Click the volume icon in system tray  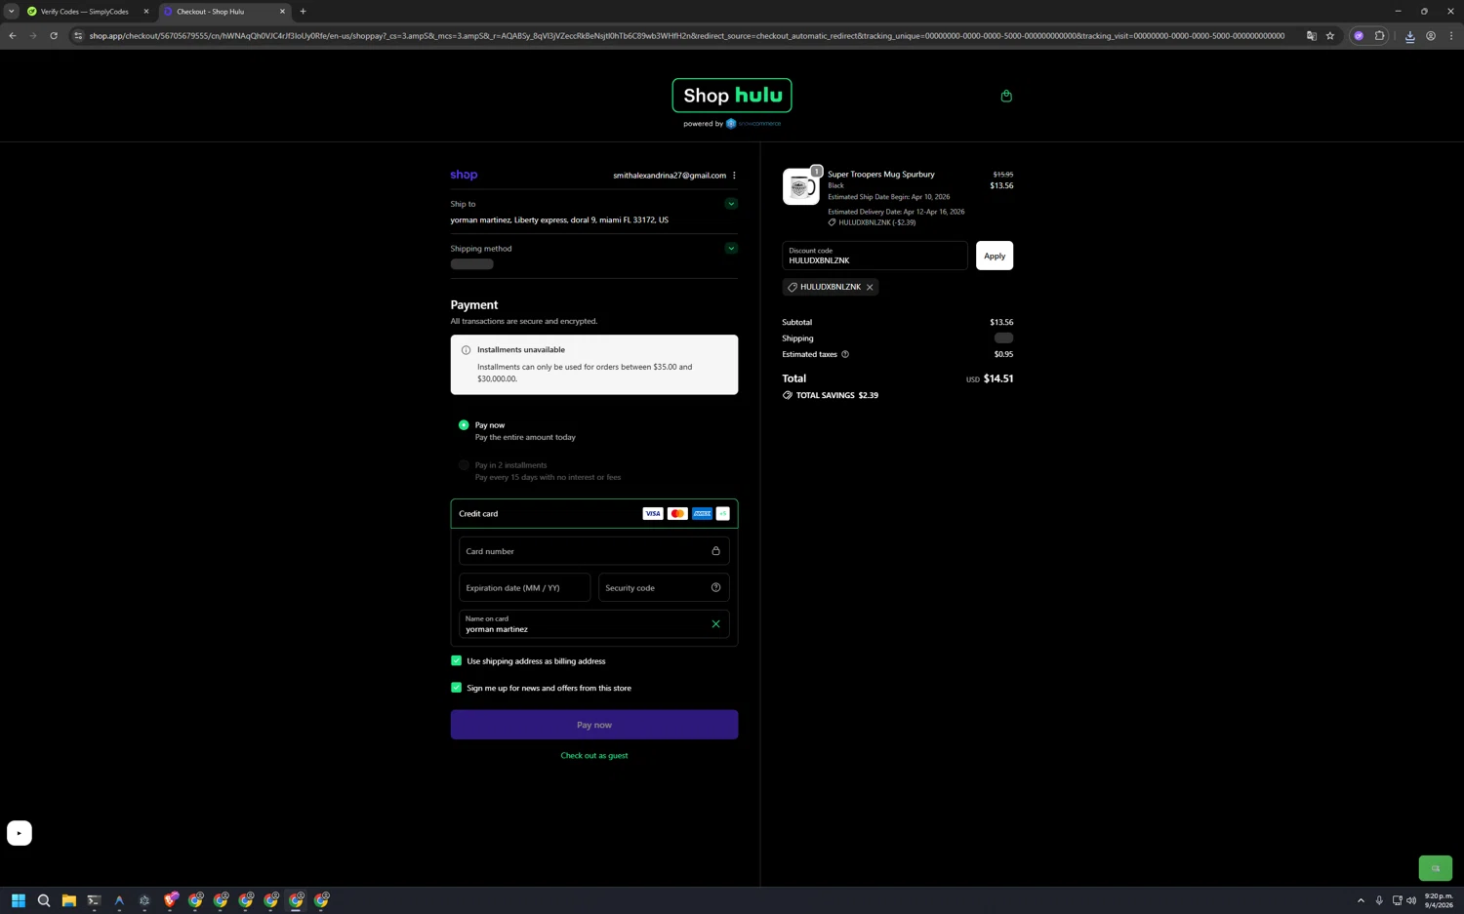1411,900
